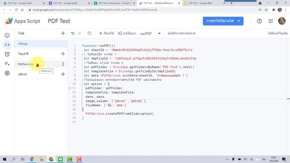Viewport: 290px width, 163px height.
Task: Go to browser home page
Action: coord(22,10)
